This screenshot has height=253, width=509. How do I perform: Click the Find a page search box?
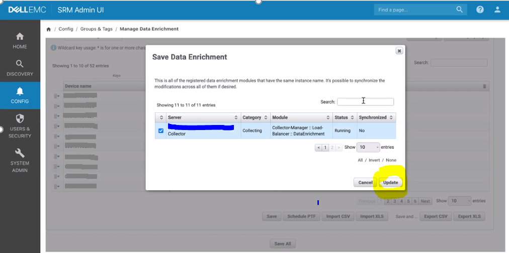(x=415, y=10)
